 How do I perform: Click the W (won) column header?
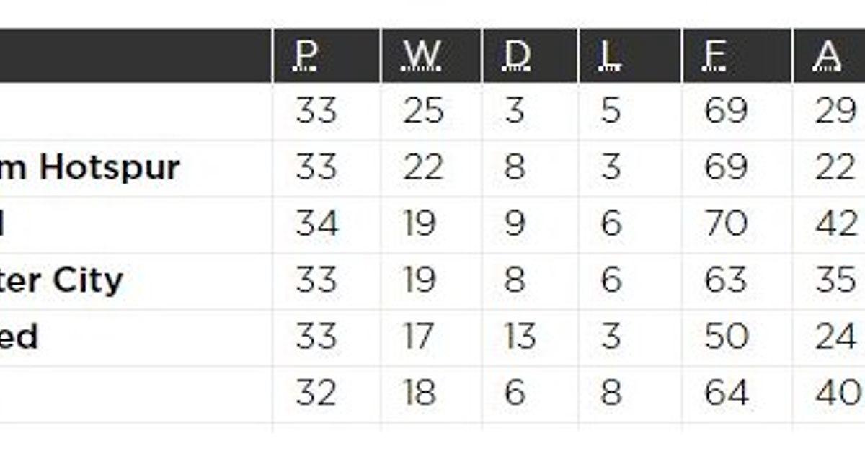pyautogui.click(x=422, y=55)
